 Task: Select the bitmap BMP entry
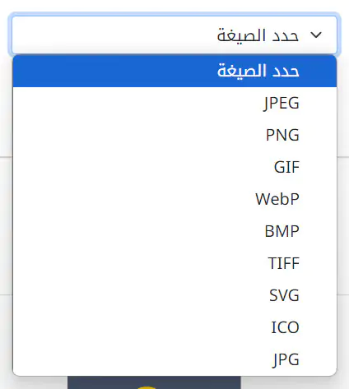(174, 231)
